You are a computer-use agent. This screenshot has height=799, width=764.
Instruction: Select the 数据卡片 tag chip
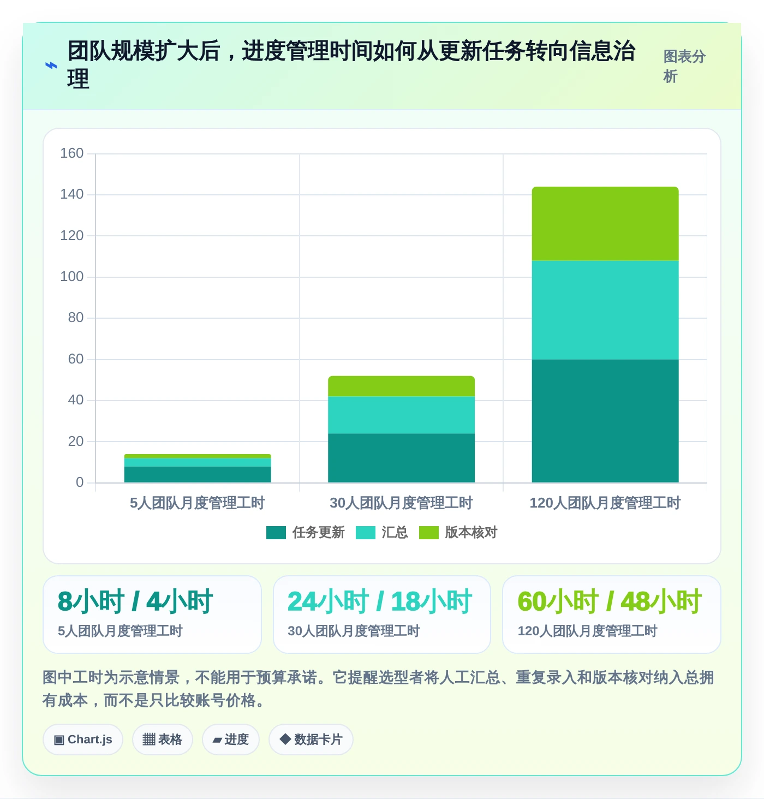[311, 740]
